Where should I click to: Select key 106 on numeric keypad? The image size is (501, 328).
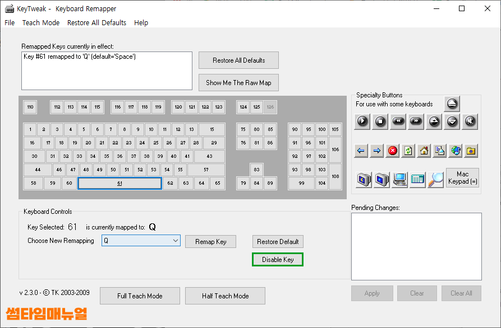pos(335,149)
